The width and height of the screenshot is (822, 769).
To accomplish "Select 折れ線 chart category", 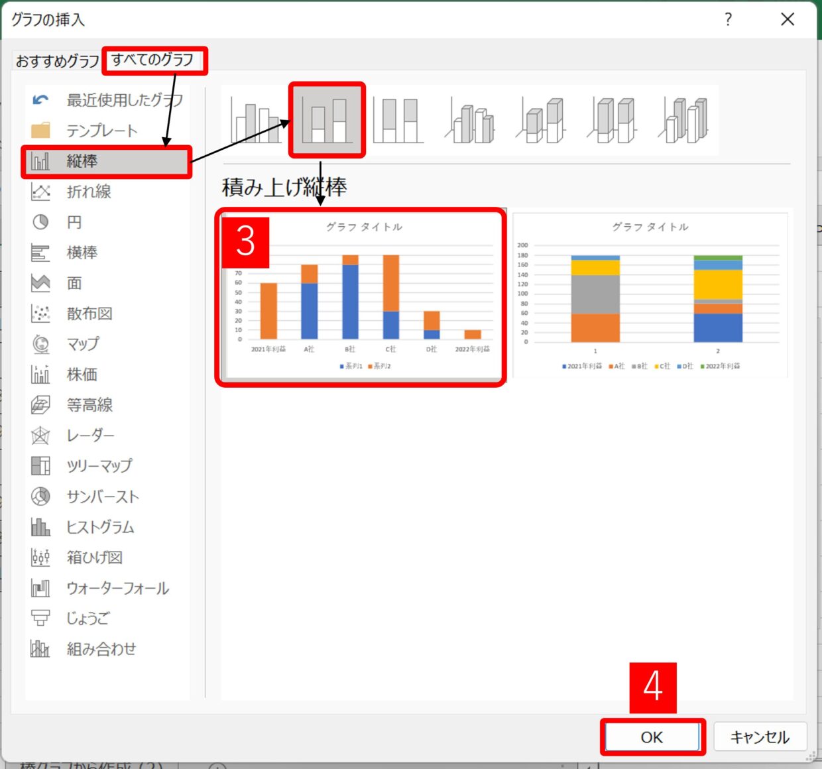I will pos(88,192).
